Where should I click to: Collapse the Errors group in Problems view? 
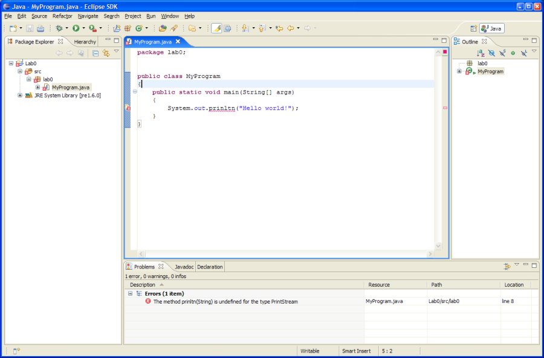(x=129, y=293)
